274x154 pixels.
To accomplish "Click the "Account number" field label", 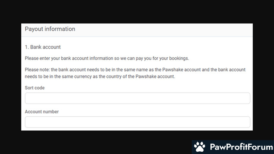I will click(42, 112).
